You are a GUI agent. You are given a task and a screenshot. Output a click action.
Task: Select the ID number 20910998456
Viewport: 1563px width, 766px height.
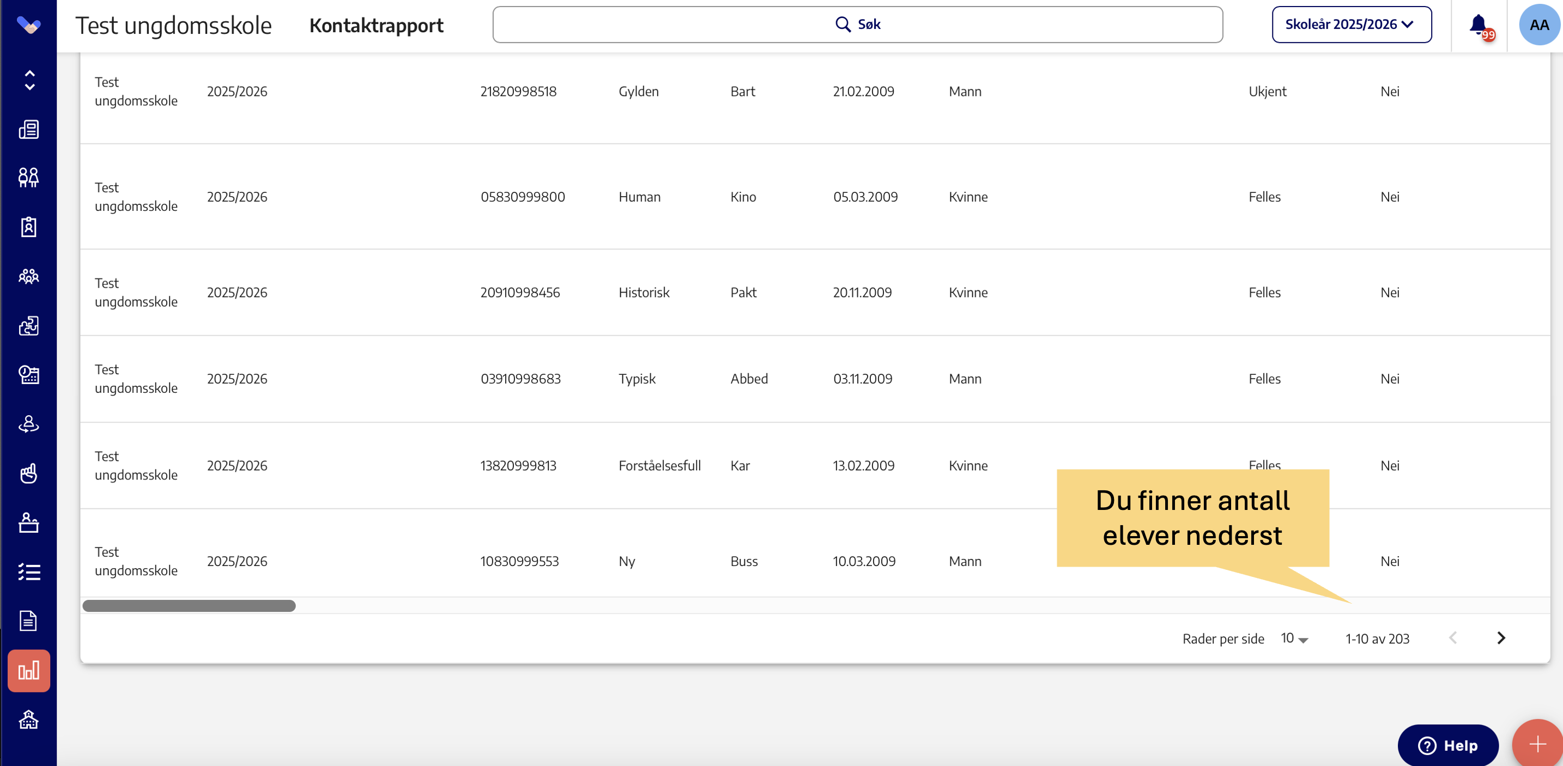point(520,293)
